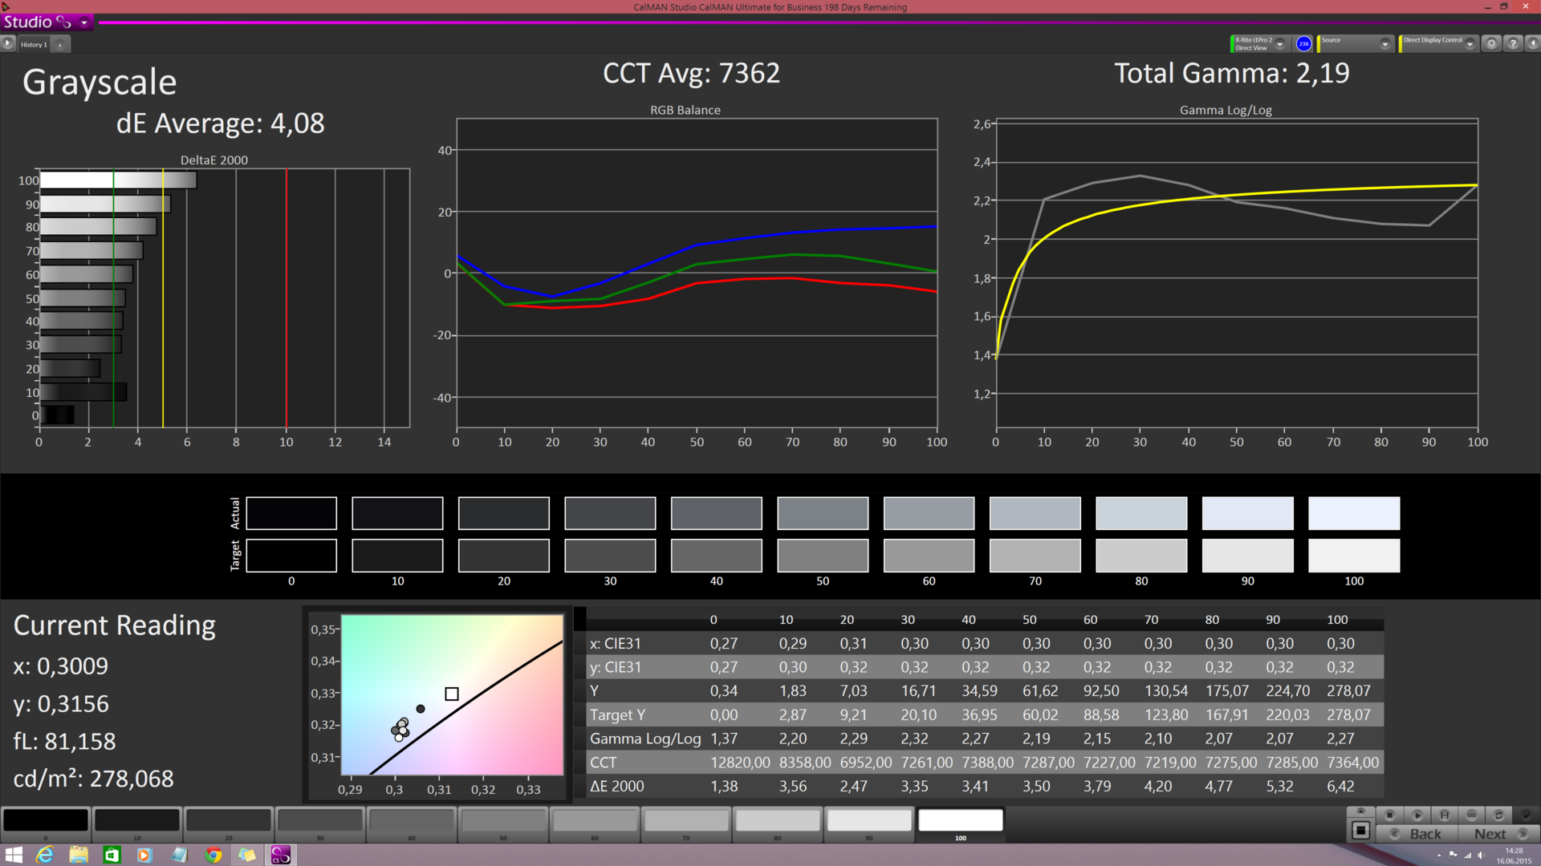Open Chrome from the Windows taskbar
The height and width of the screenshot is (866, 1541).
tap(213, 855)
